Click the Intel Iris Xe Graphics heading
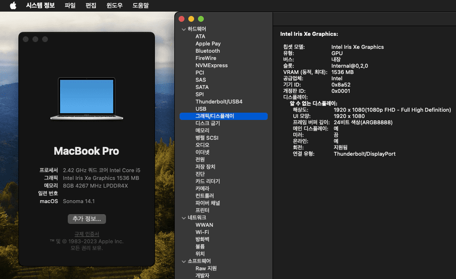Screen dimensions: 456x279 coord(309,34)
